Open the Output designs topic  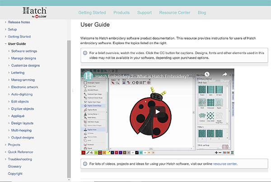(23, 138)
